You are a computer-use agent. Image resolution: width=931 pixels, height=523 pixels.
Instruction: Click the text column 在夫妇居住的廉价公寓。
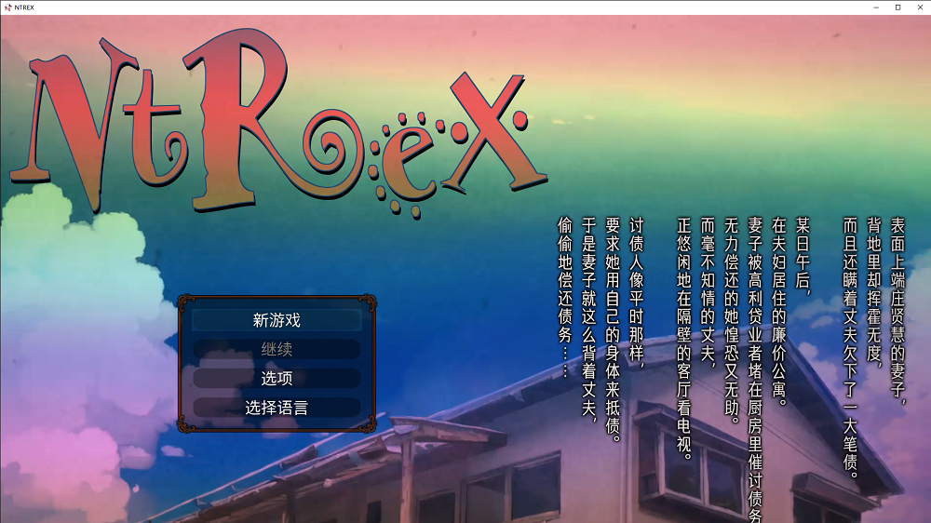778,313
